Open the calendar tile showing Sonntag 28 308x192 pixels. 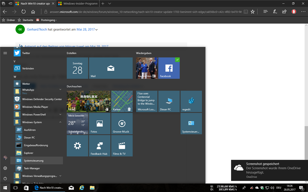[x=77, y=68]
